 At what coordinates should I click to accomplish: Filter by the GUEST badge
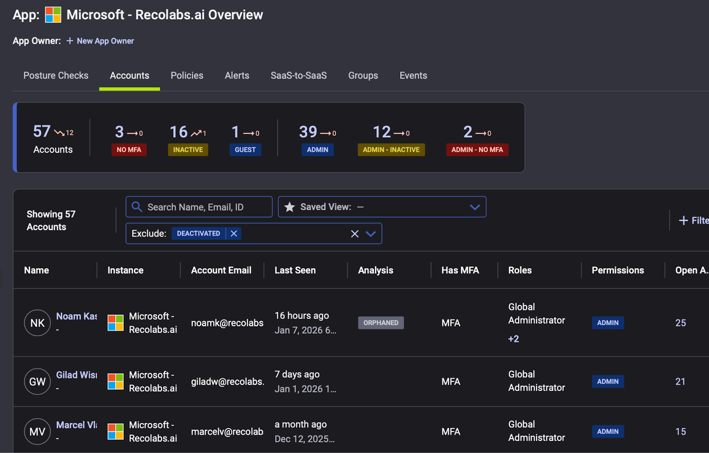tap(245, 150)
